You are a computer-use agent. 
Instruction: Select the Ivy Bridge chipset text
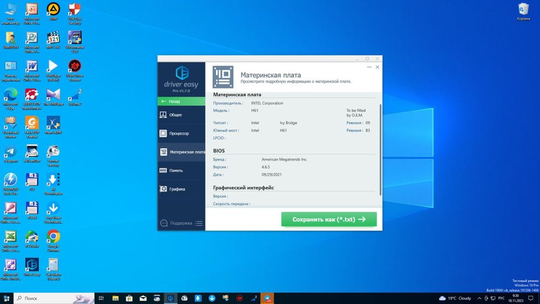pos(288,123)
